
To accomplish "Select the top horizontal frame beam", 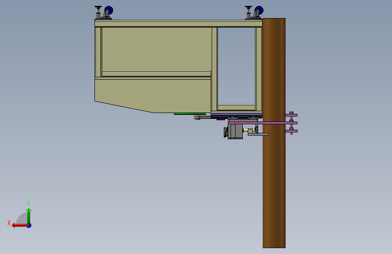I will pos(179,24).
